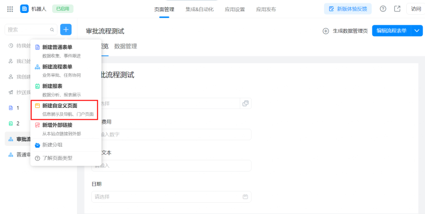
Task: Click the green report icon beside 新建报表
Action: [37, 86]
